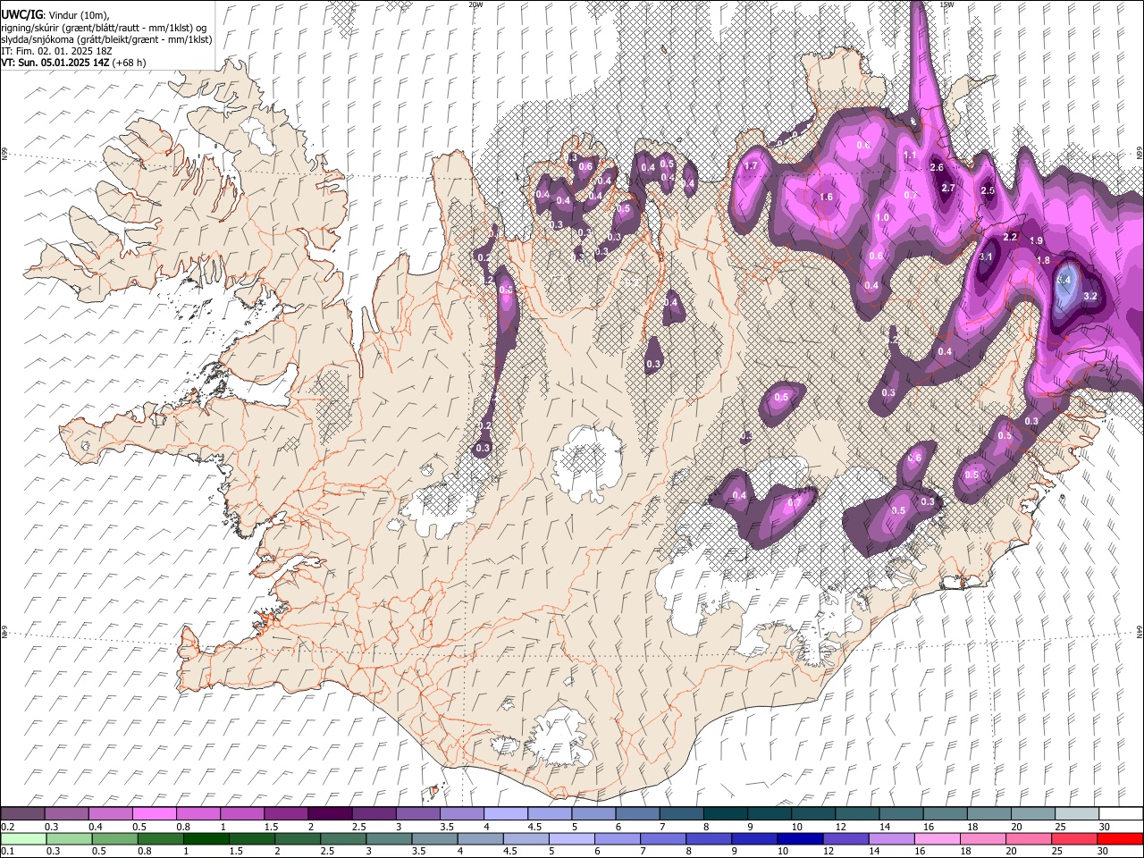The image size is (1144, 858).
Task: Click the 3.2 precipitation value on map
Action: 1090,296
